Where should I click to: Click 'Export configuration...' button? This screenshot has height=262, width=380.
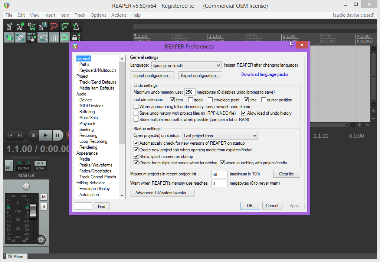pyautogui.click(x=200, y=75)
